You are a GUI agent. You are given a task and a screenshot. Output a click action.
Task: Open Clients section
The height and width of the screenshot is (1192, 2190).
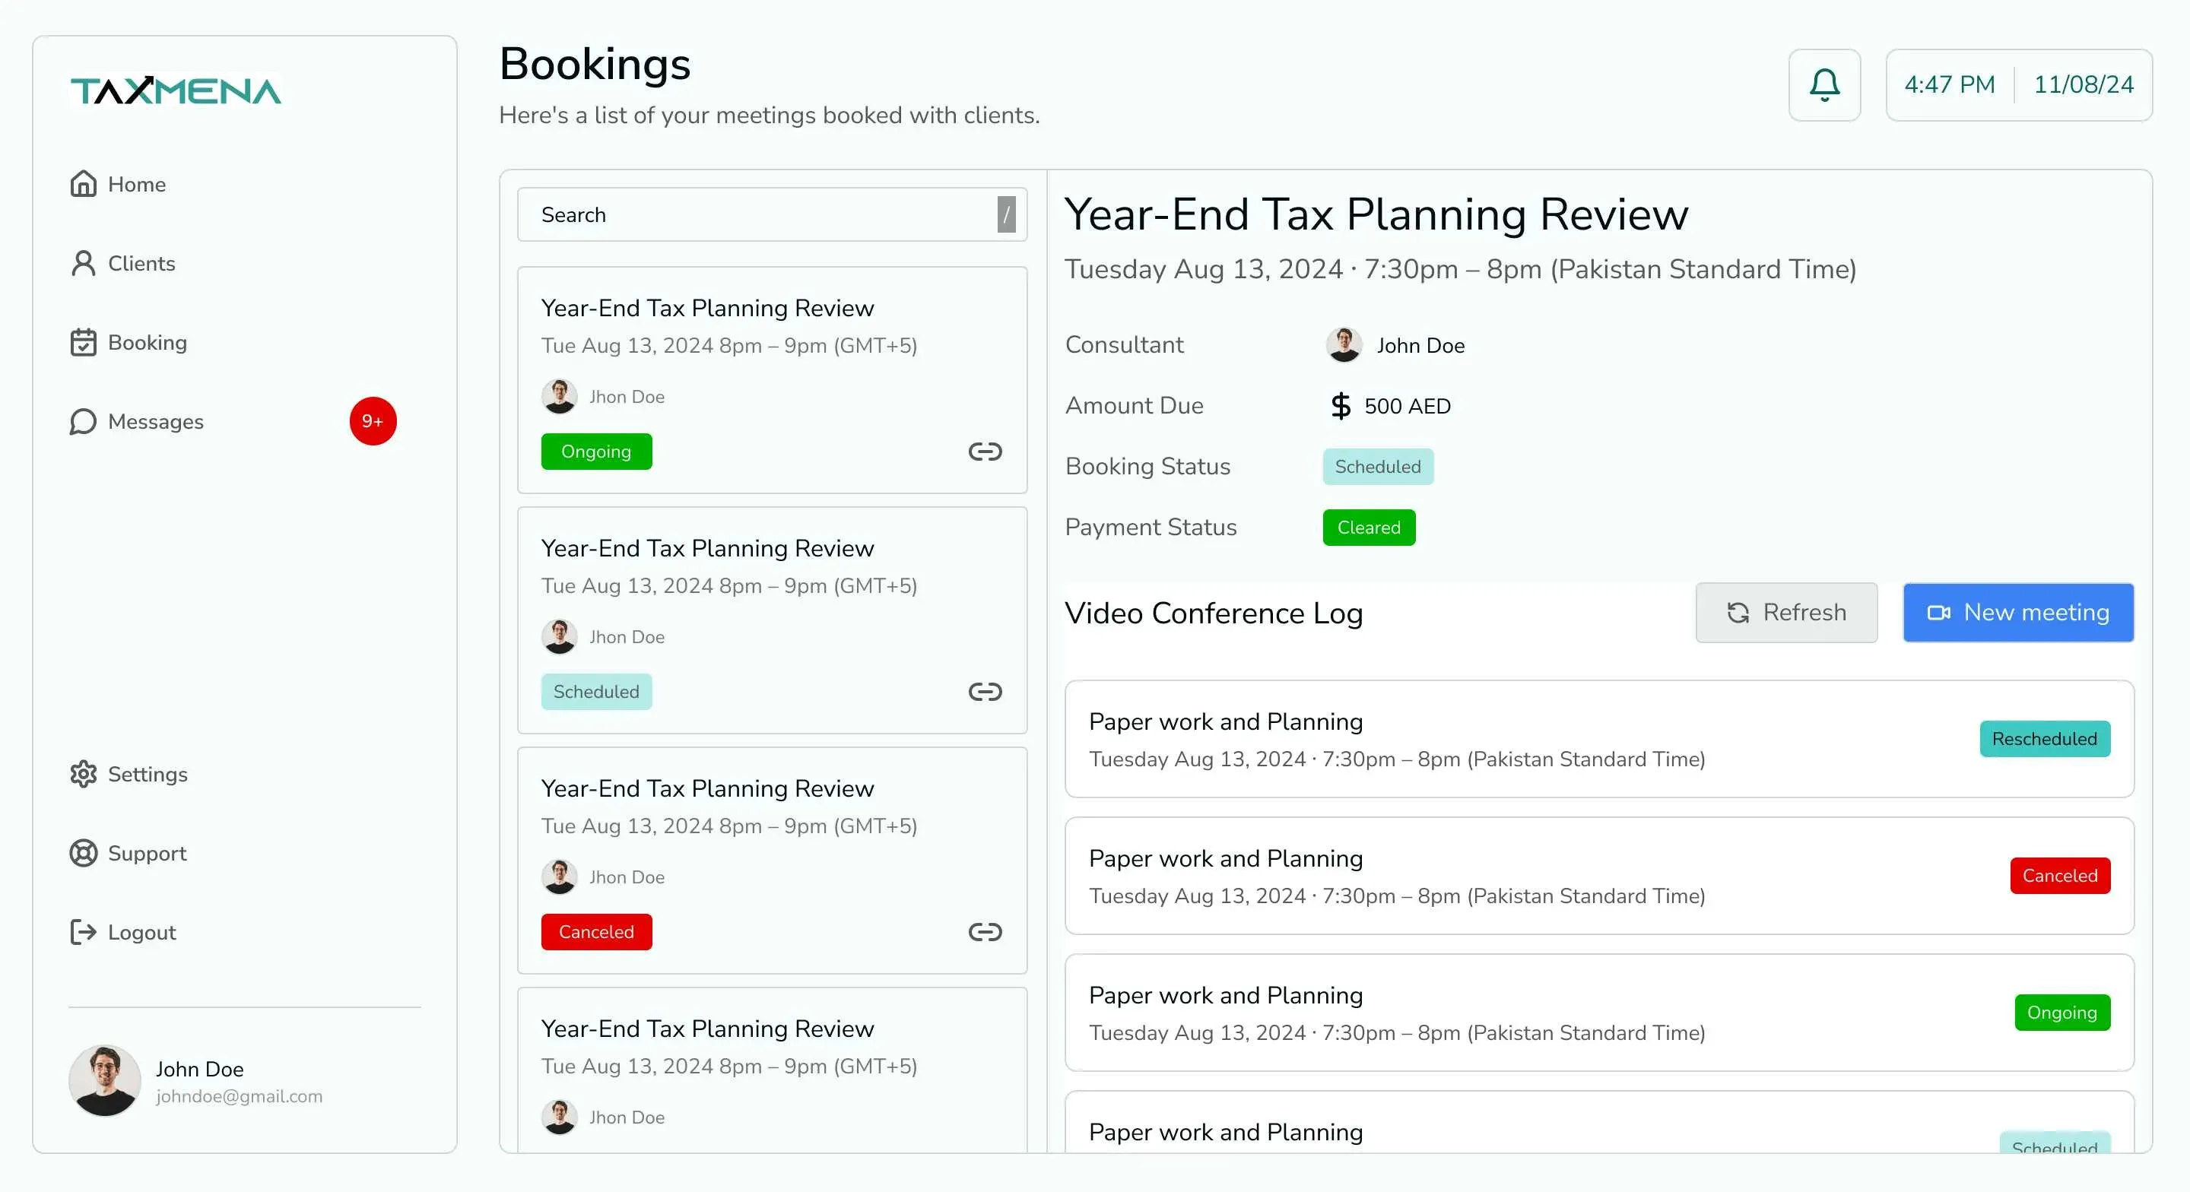coord(122,263)
